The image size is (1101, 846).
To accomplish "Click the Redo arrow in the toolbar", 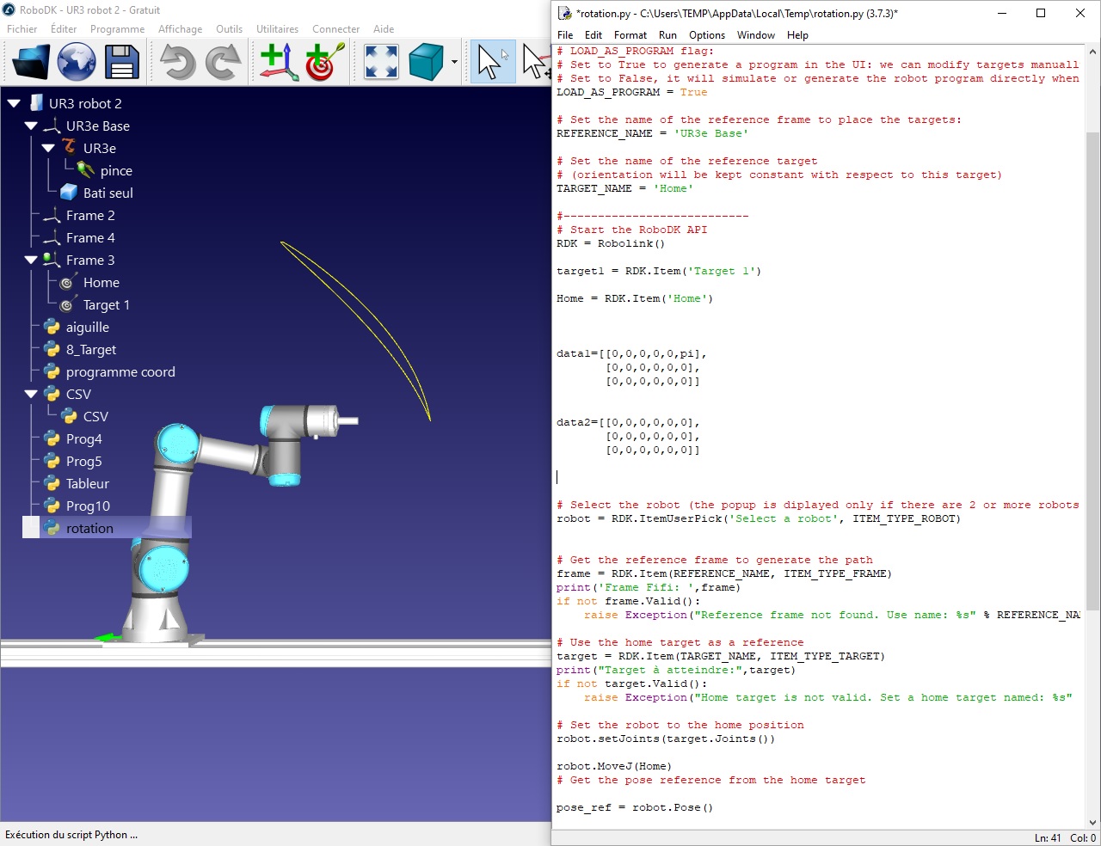I will tap(224, 62).
